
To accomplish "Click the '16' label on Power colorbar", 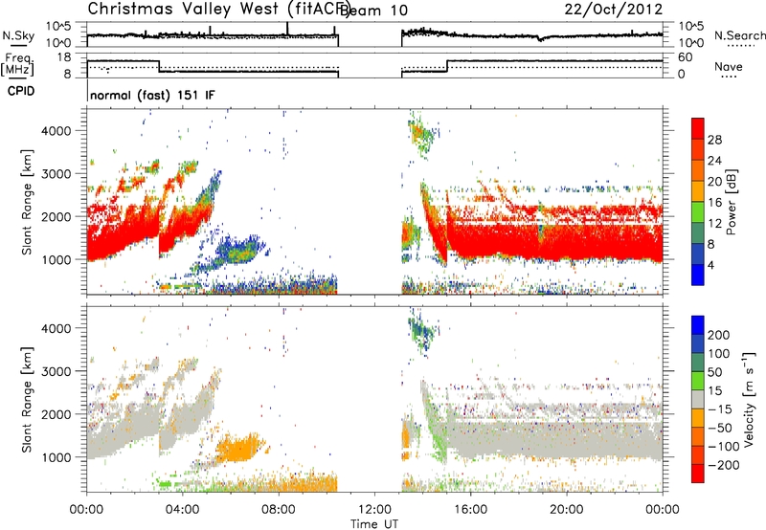I will [x=714, y=203].
